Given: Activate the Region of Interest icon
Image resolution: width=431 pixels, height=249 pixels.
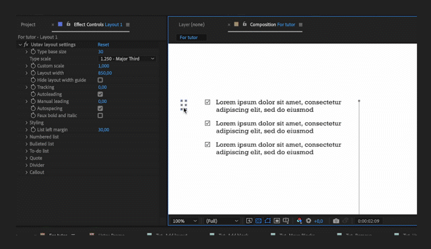Looking at the screenshot, I should [x=277, y=221].
